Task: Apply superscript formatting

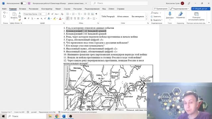Action: (x=45, y=19)
